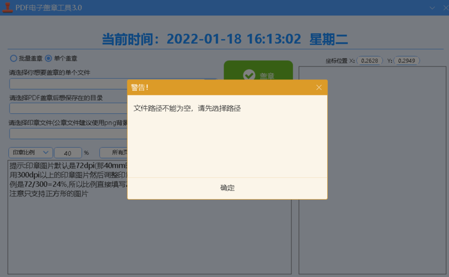The width and height of the screenshot is (449, 277).
Task: Click the 所有页 page selector
Action: tap(114, 152)
